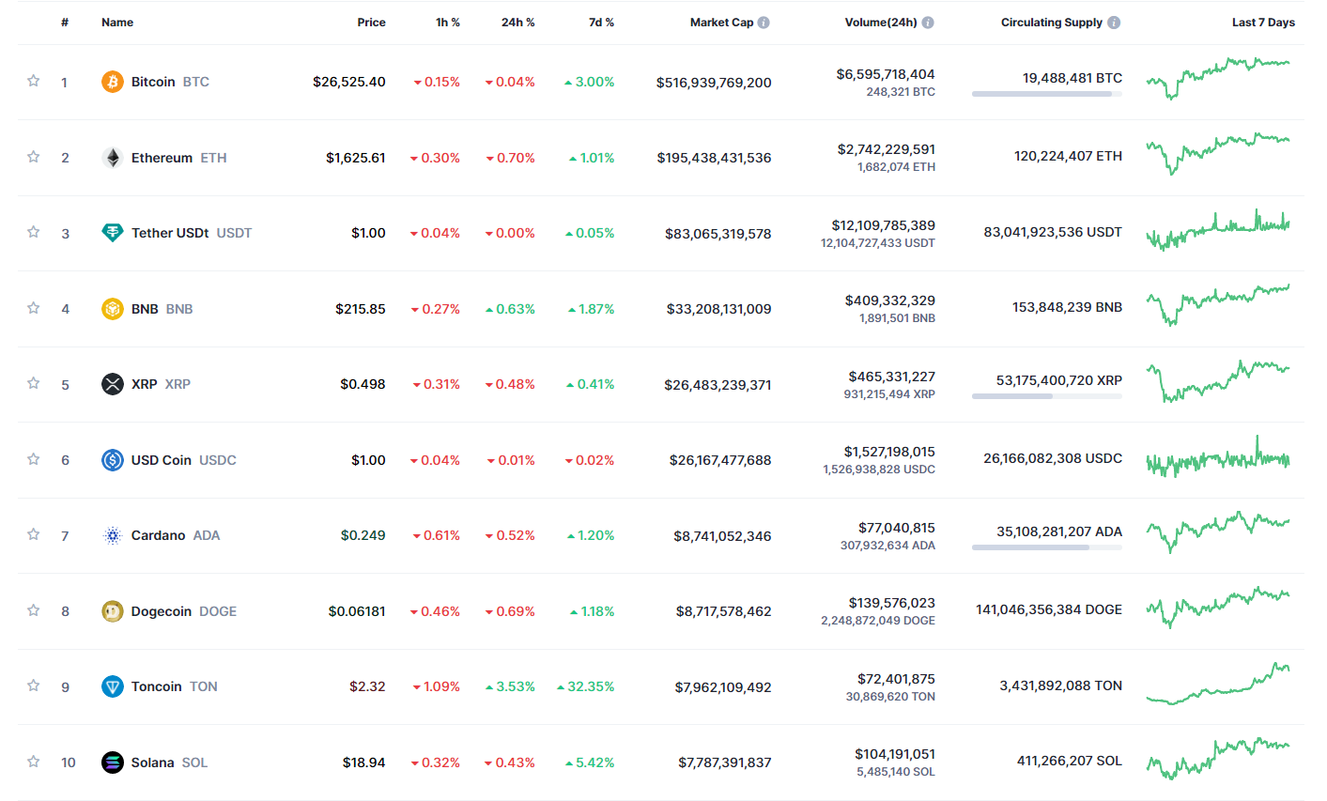Screen dimensions: 1327x801
Task: Sort by Circulating Supply header
Action: tap(1052, 23)
